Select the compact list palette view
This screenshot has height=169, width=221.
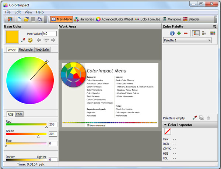(x=204, y=33)
